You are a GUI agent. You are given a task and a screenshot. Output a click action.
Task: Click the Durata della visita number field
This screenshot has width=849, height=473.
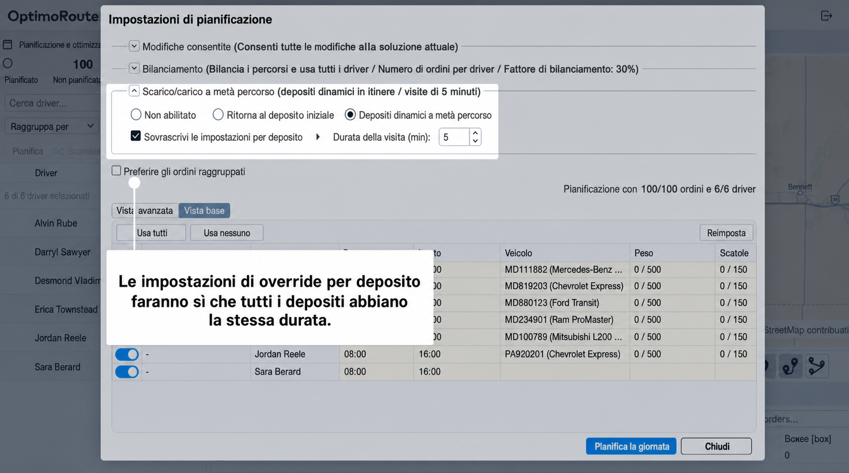(454, 137)
